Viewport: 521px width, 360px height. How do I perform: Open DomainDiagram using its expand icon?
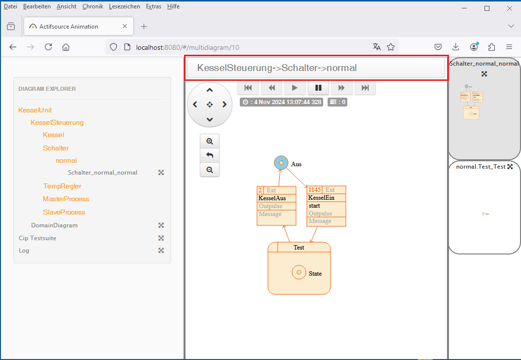coord(161,225)
